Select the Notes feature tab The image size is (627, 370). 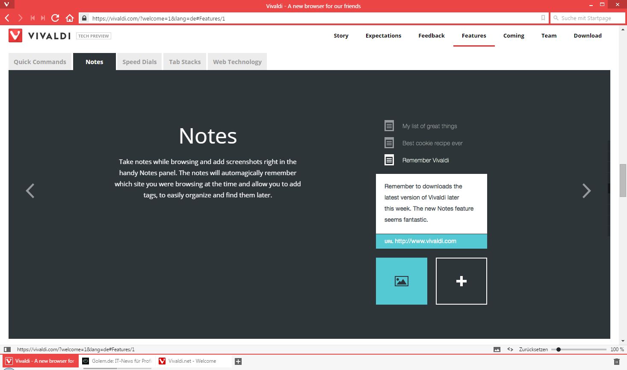point(95,62)
